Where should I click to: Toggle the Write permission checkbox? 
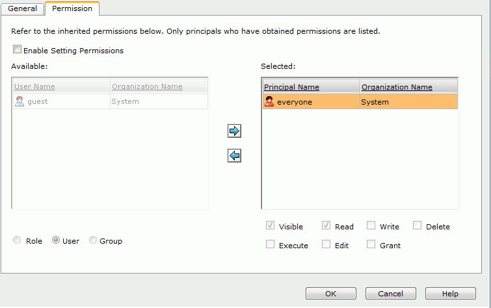[x=371, y=225]
